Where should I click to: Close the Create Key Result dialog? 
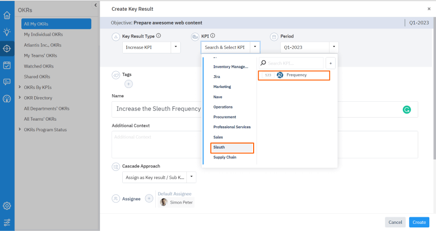[429, 9]
